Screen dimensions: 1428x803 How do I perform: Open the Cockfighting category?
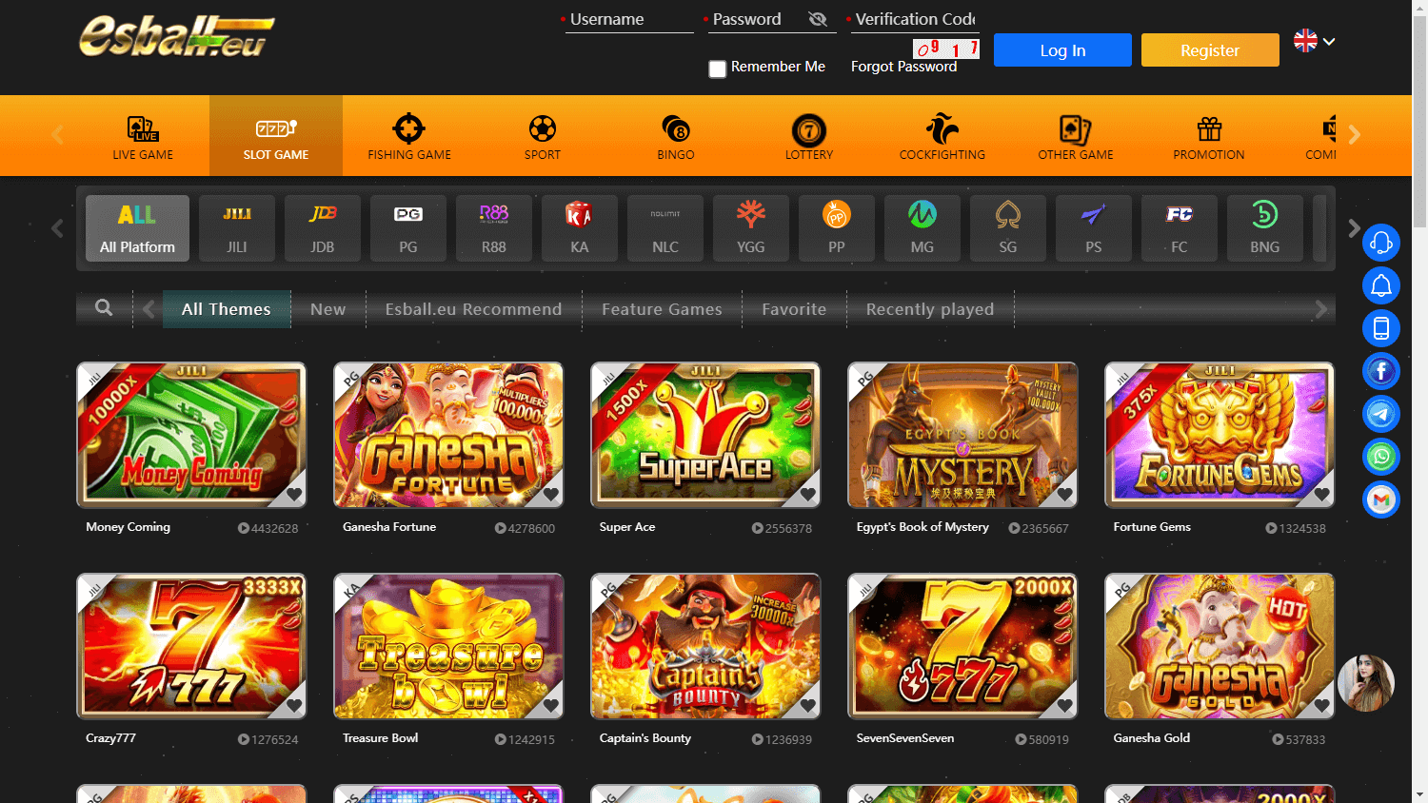pos(942,136)
